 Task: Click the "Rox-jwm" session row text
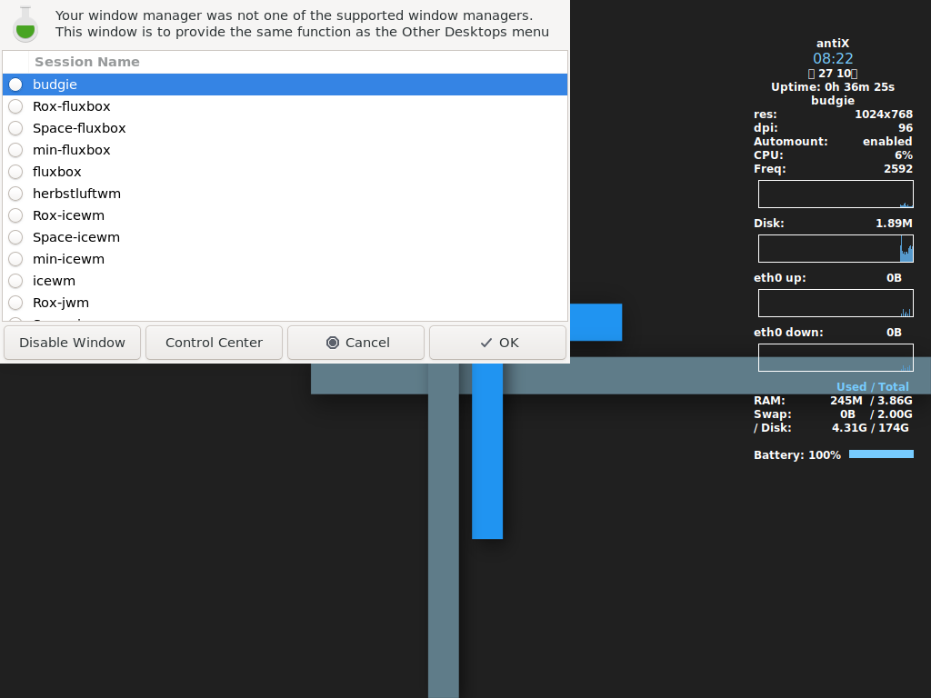61,303
